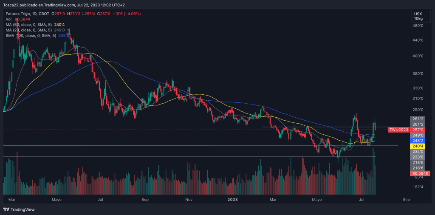Select the MA 20 indicator legend
Viewport: 435px width, 215px height.
point(30,30)
